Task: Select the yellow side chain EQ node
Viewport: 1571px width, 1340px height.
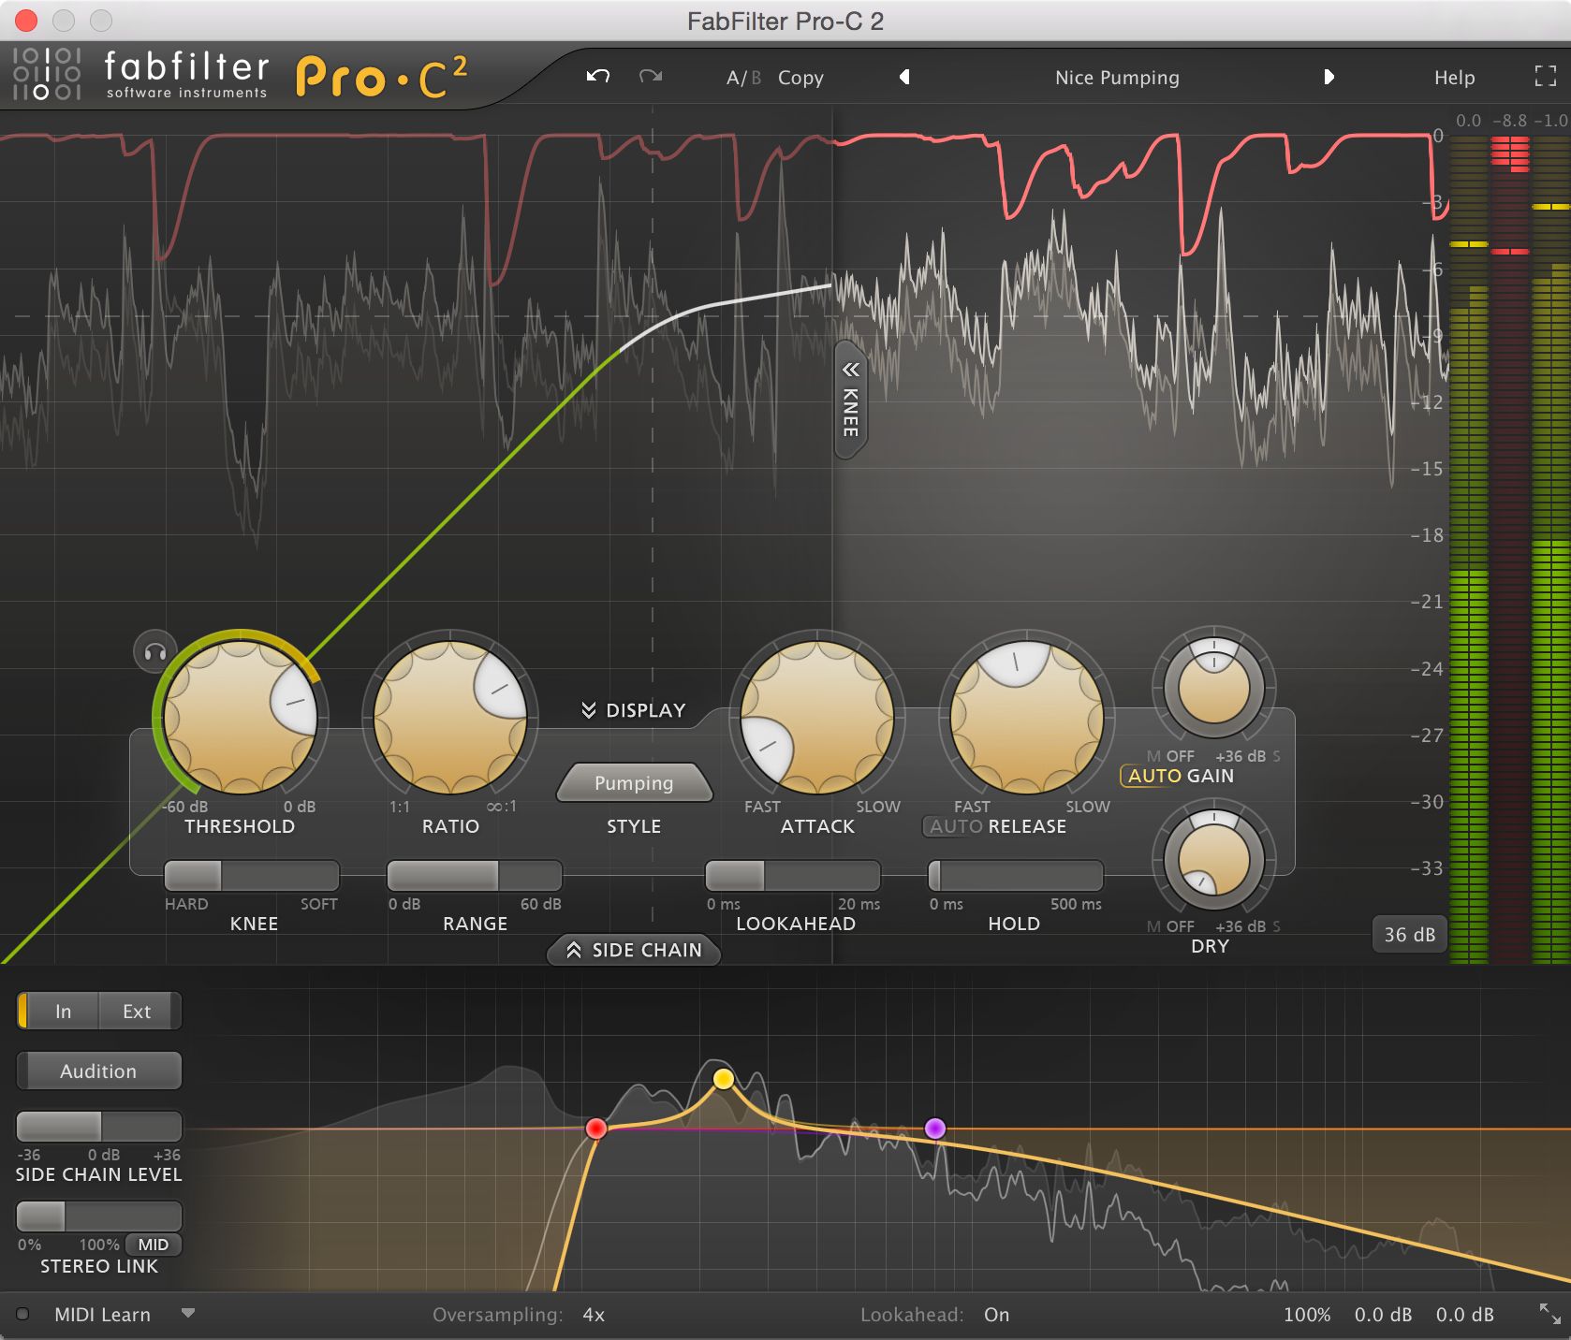Action: point(723,1078)
